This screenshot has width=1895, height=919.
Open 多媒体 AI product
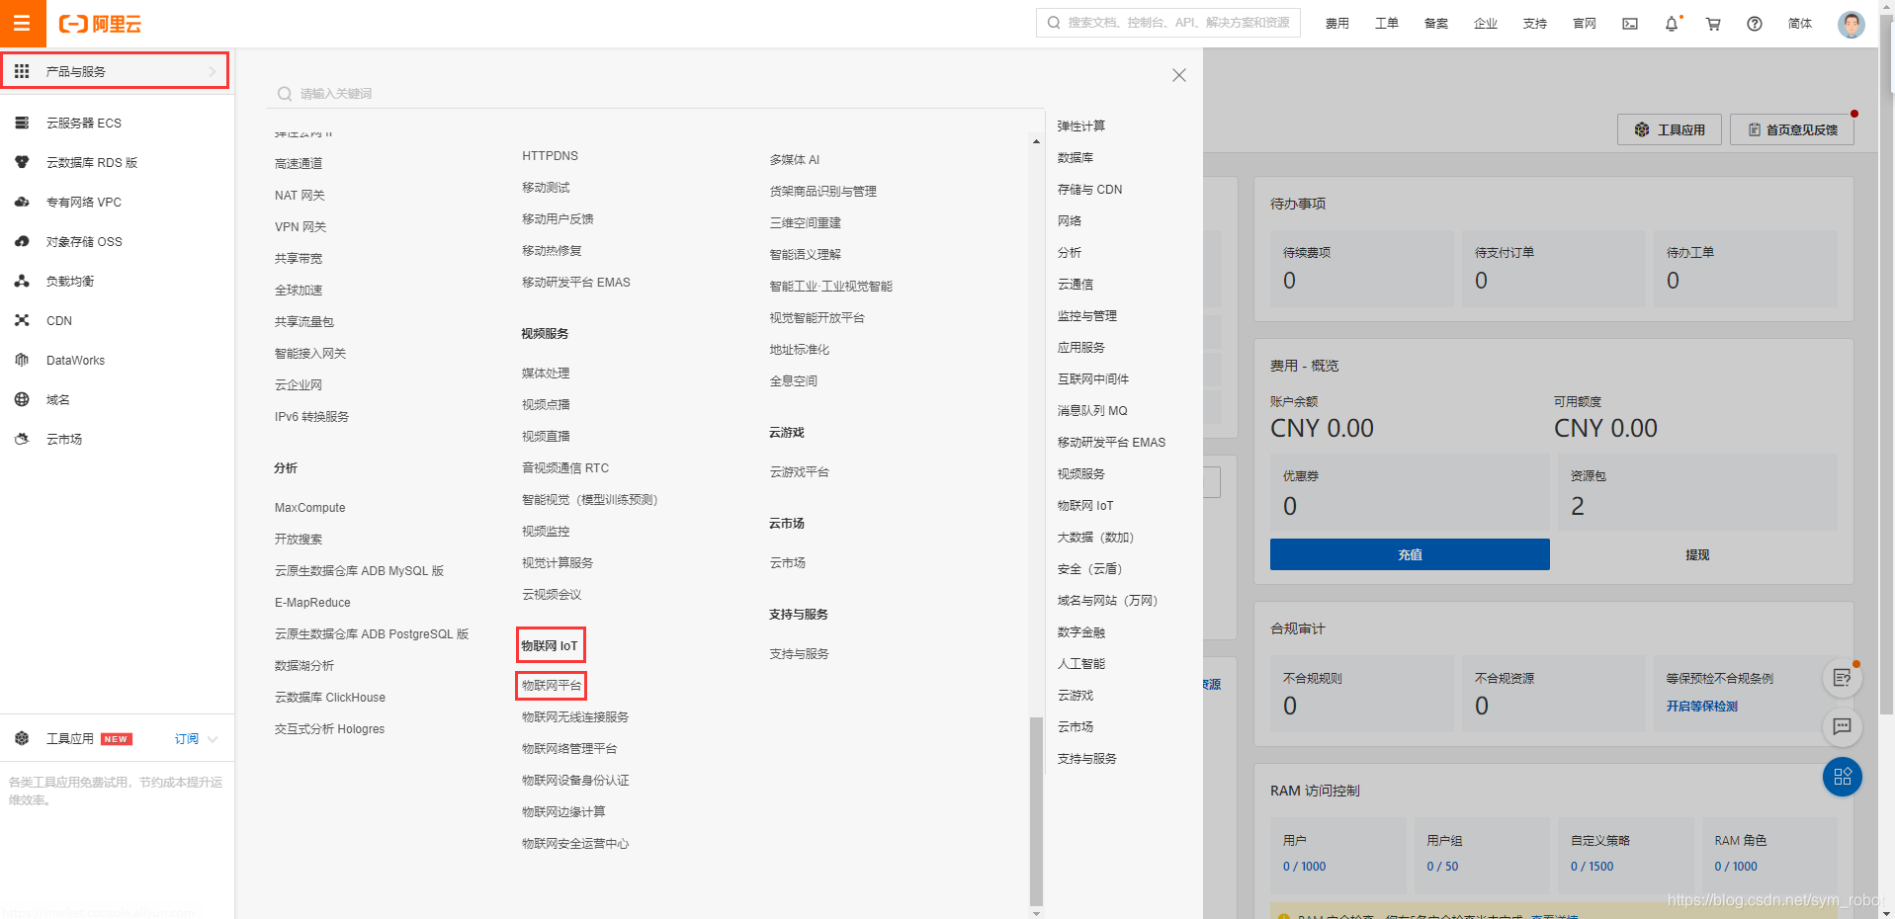pos(794,159)
